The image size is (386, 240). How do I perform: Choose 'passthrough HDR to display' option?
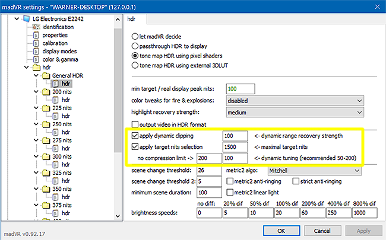click(x=135, y=46)
